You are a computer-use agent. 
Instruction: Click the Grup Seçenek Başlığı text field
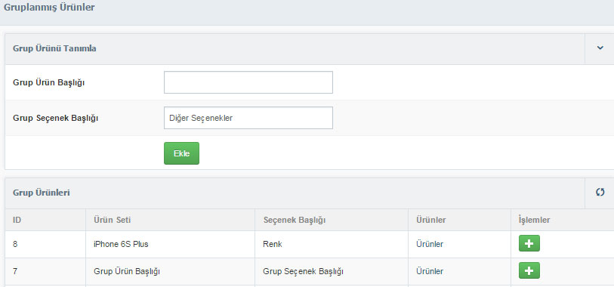point(248,118)
